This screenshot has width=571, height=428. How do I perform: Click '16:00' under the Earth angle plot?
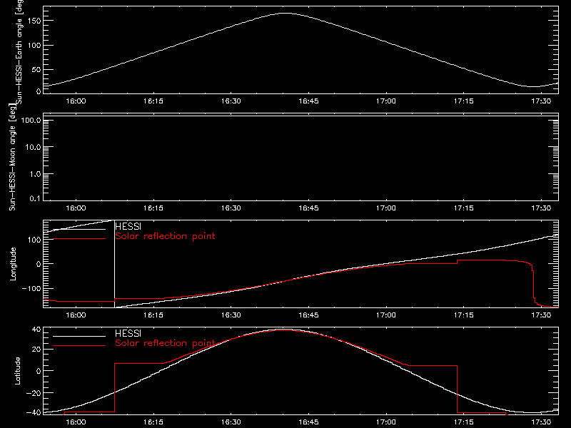point(76,101)
